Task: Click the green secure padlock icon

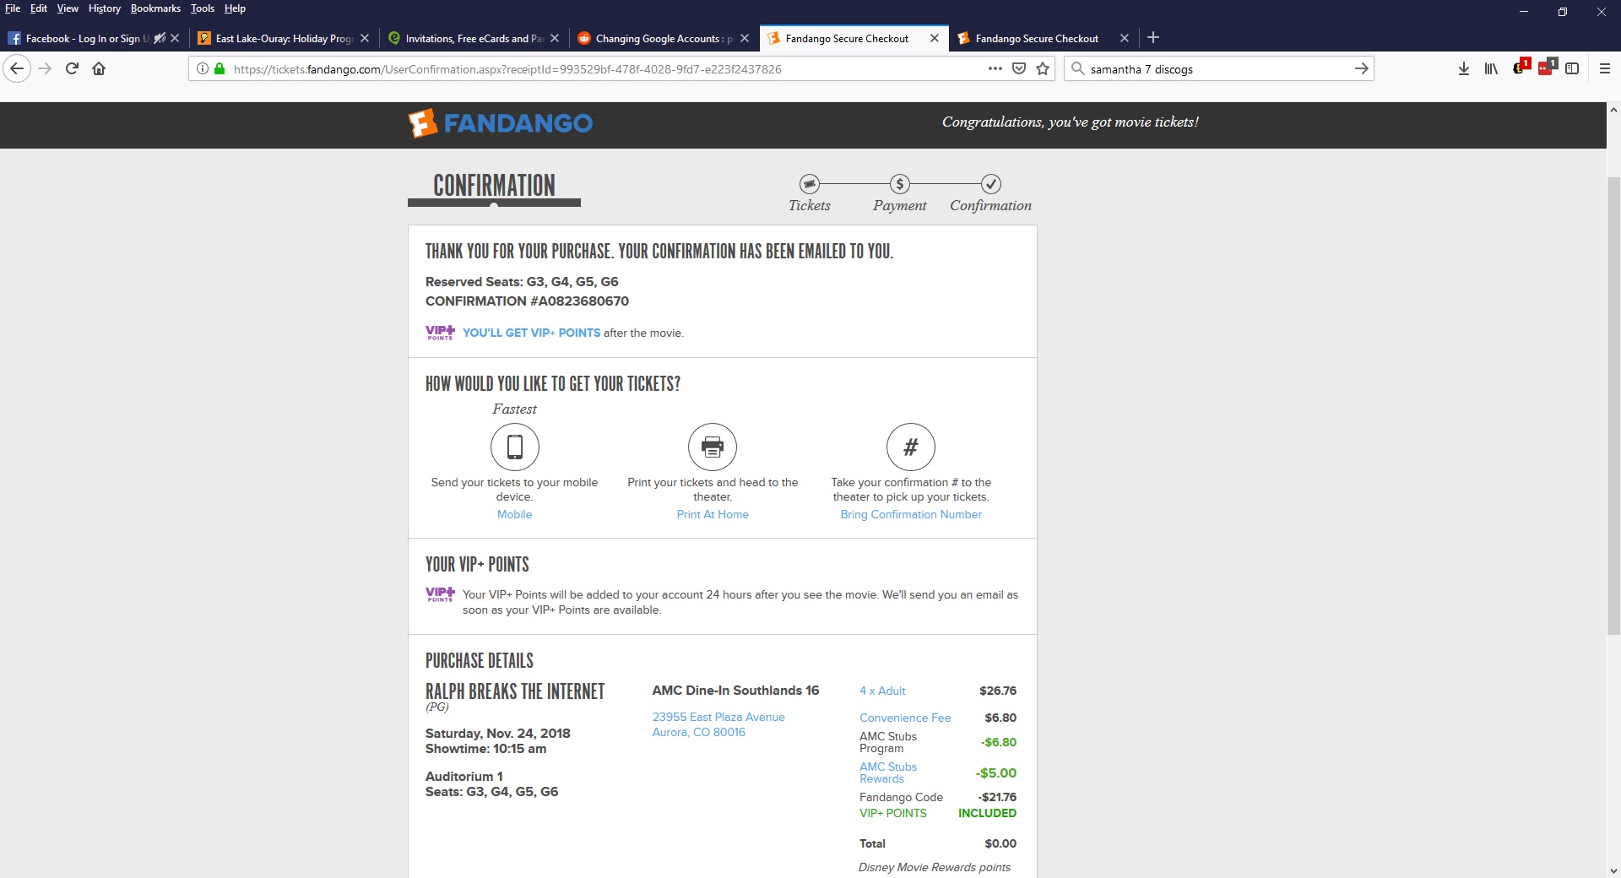Action: click(x=220, y=69)
